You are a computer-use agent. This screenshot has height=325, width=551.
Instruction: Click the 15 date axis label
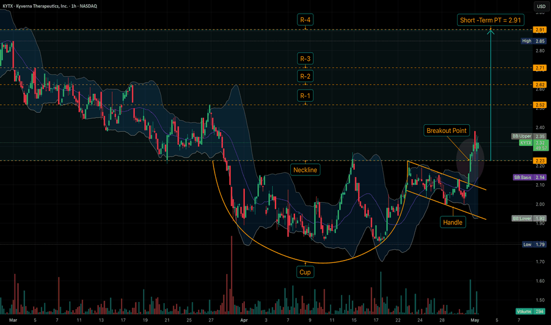coord(354,320)
